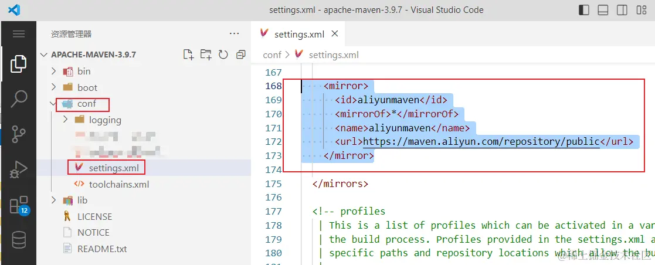Screen dimensions: 655x265
Task: Open the Explorer view in activity bar
Action: click(18, 63)
